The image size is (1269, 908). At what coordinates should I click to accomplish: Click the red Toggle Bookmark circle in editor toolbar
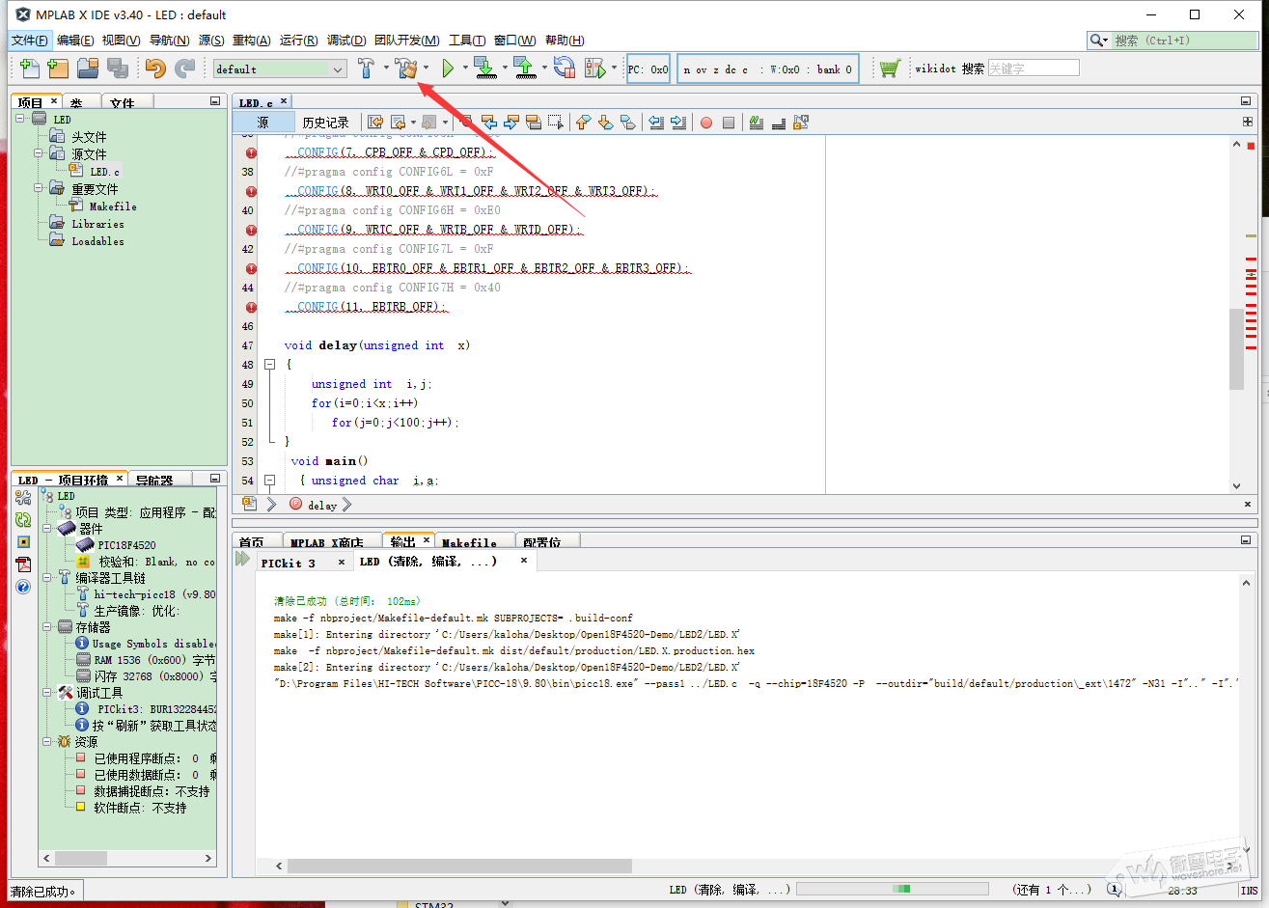[x=706, y=123]
